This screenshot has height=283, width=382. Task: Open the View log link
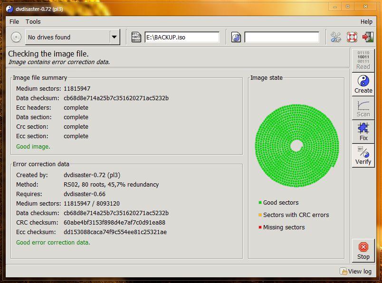(x=356, y=271)
